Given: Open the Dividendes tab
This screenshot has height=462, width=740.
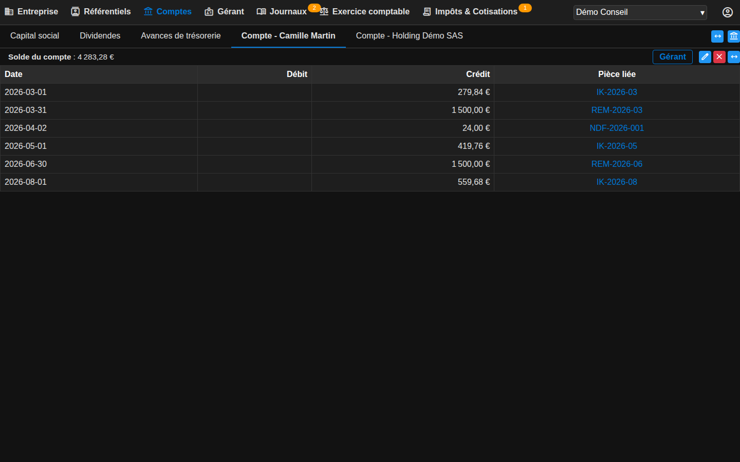Looking at the screenshot, I should coord(100,36).
